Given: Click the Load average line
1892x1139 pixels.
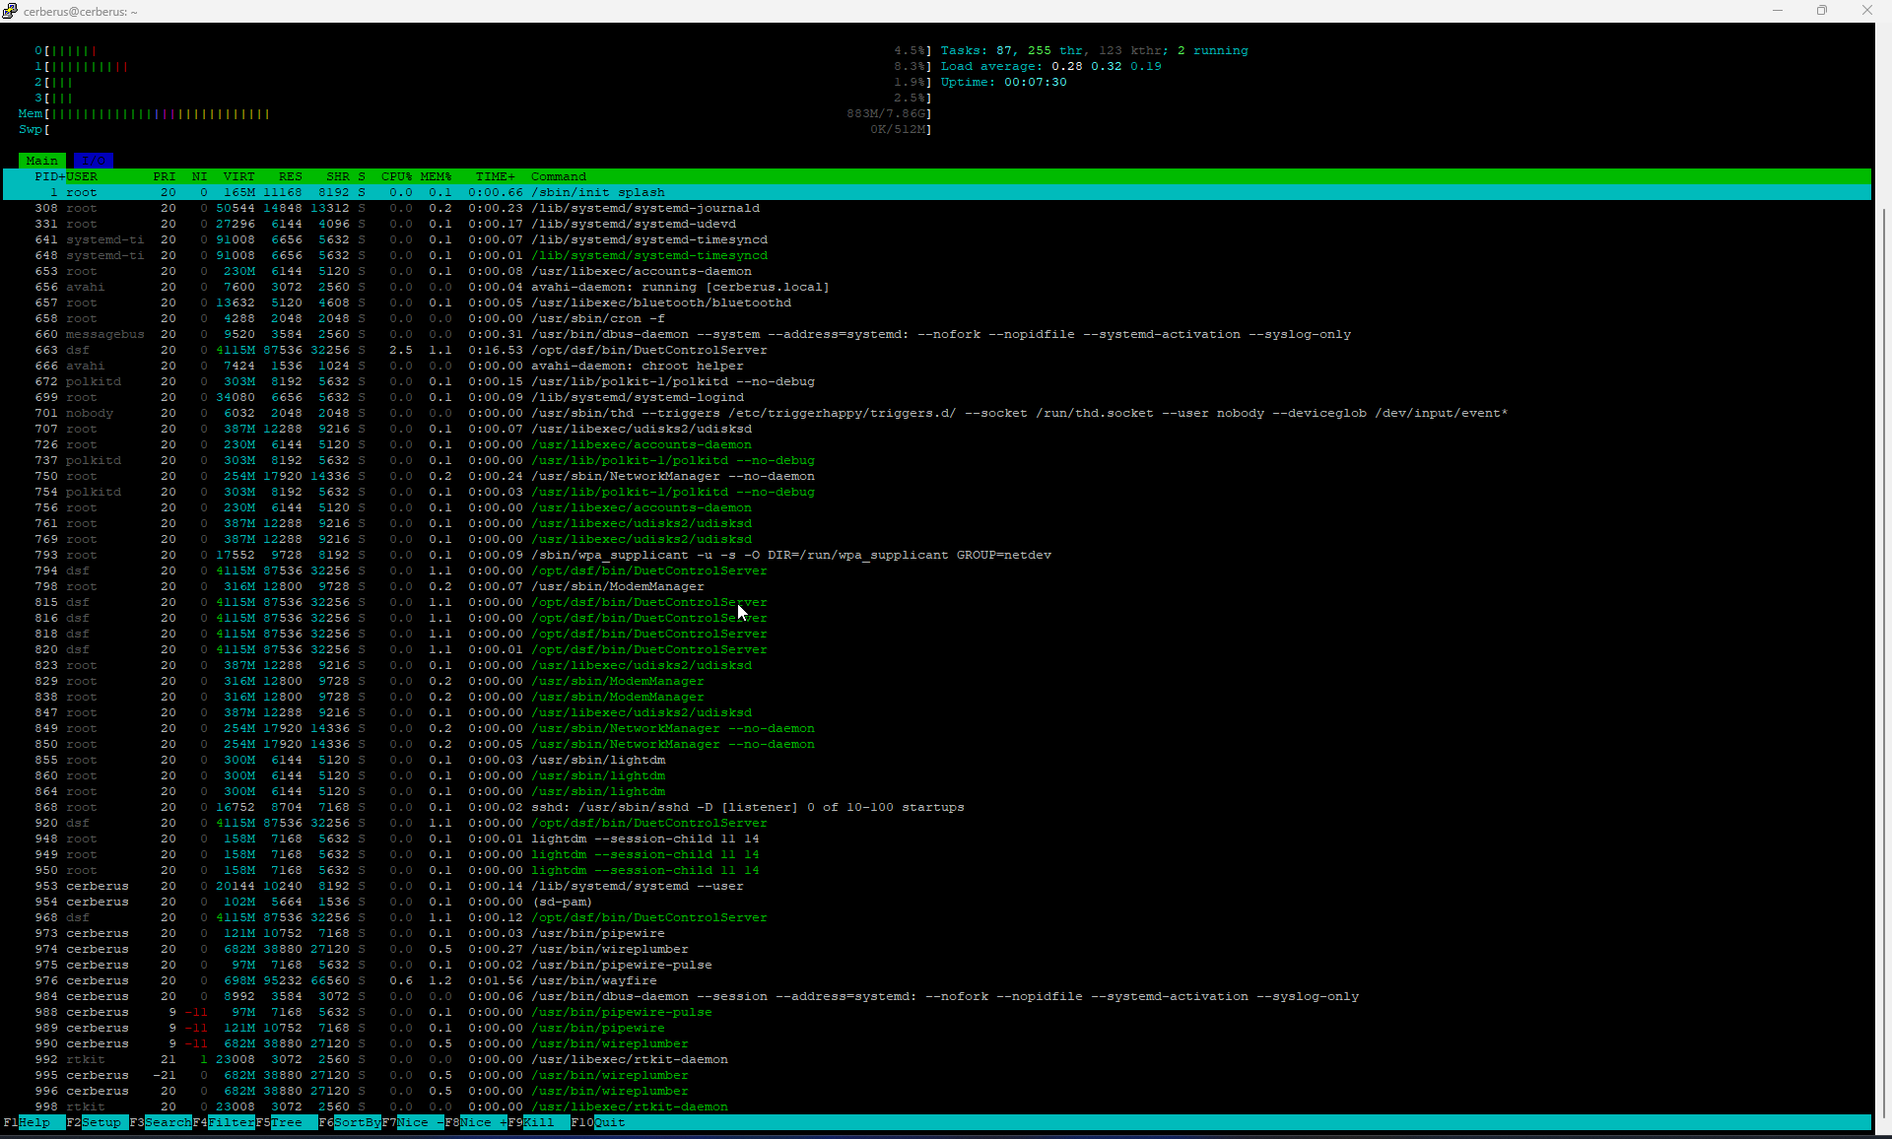Looking at the screenshot, I should pyautogui.click(x=1050, y=66).
